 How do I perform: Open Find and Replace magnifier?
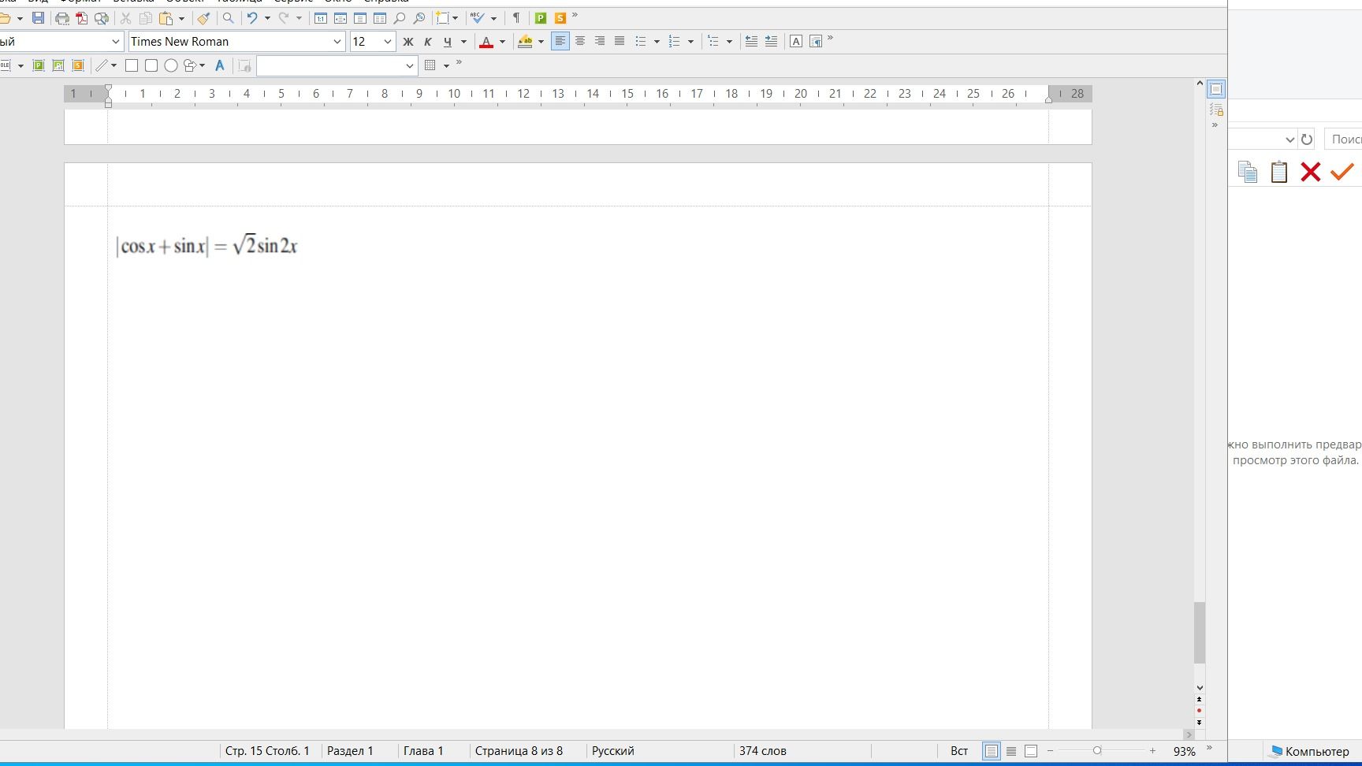[x=229, y=18]
